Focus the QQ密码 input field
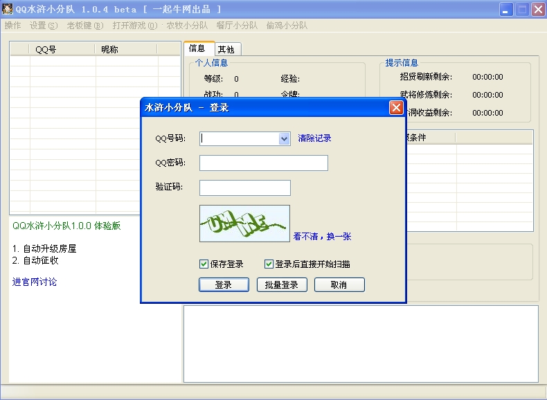This screenshot has width=547, height=400. [x=264, y=163]
